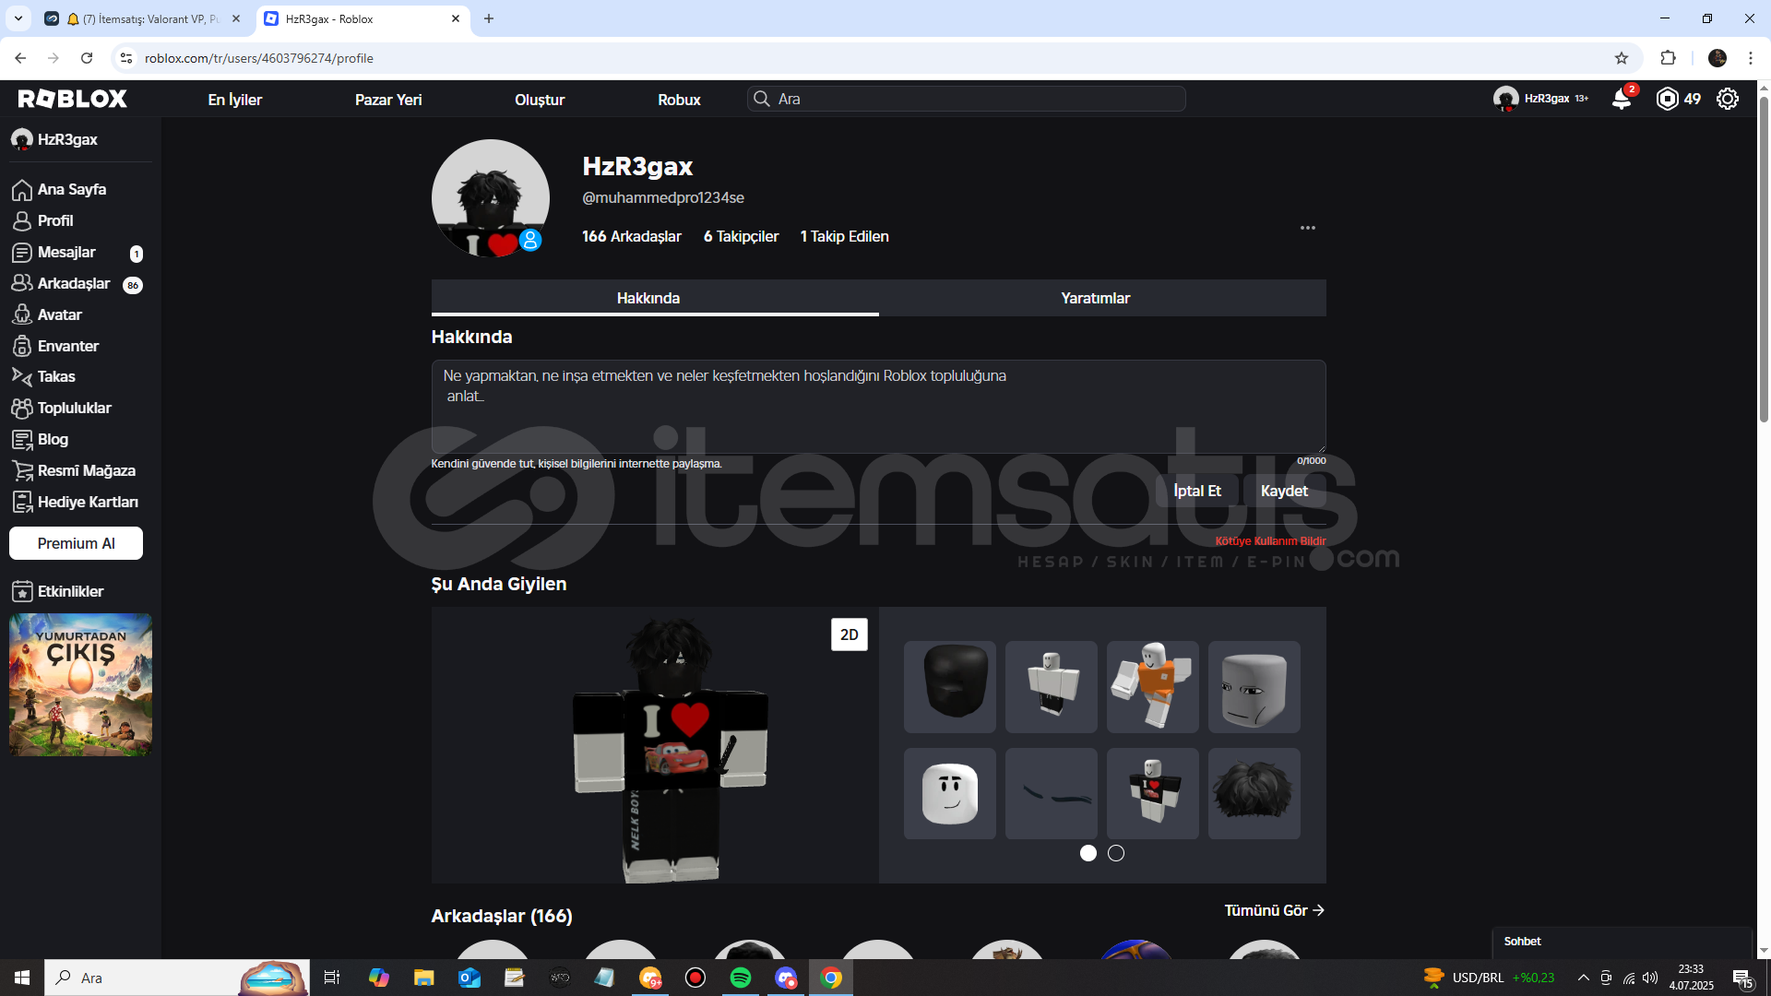This screenshot has width=1771, height=996.
Task: Open Robux balance icon showing 49
Action: click(x=1678, y=99)
